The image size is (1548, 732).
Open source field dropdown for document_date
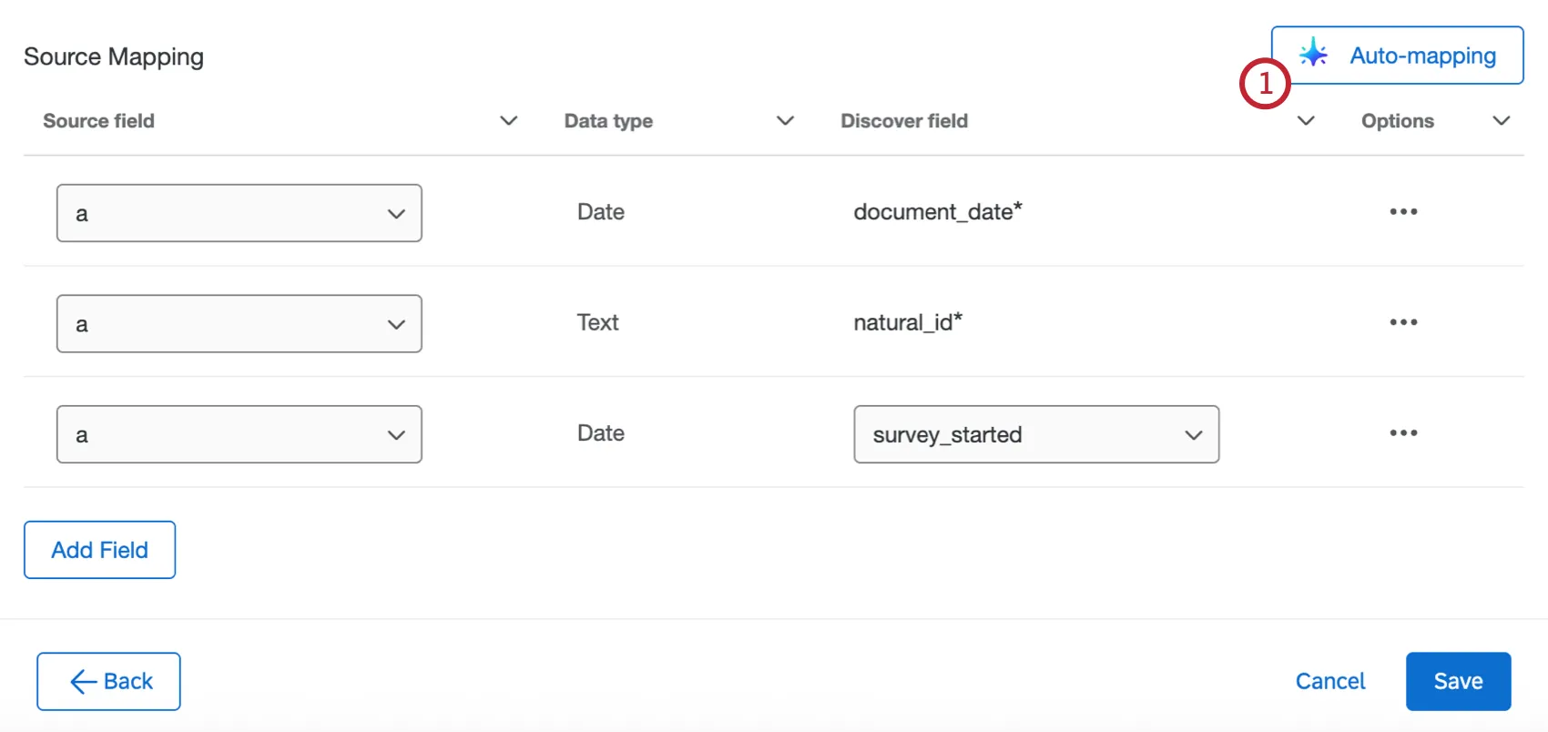239,214
